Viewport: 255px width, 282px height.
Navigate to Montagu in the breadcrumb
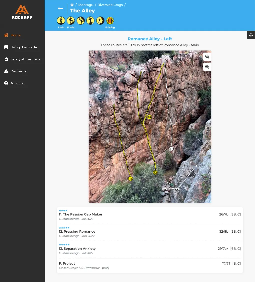(86, 5)
